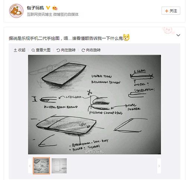Click the rotate-left arrow icon

click(58, 50)
